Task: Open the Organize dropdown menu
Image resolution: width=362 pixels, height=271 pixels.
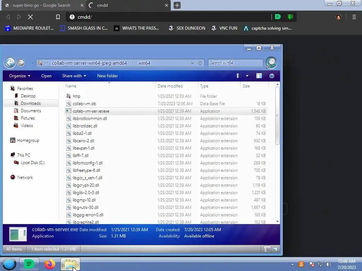Action: (20, 76)
